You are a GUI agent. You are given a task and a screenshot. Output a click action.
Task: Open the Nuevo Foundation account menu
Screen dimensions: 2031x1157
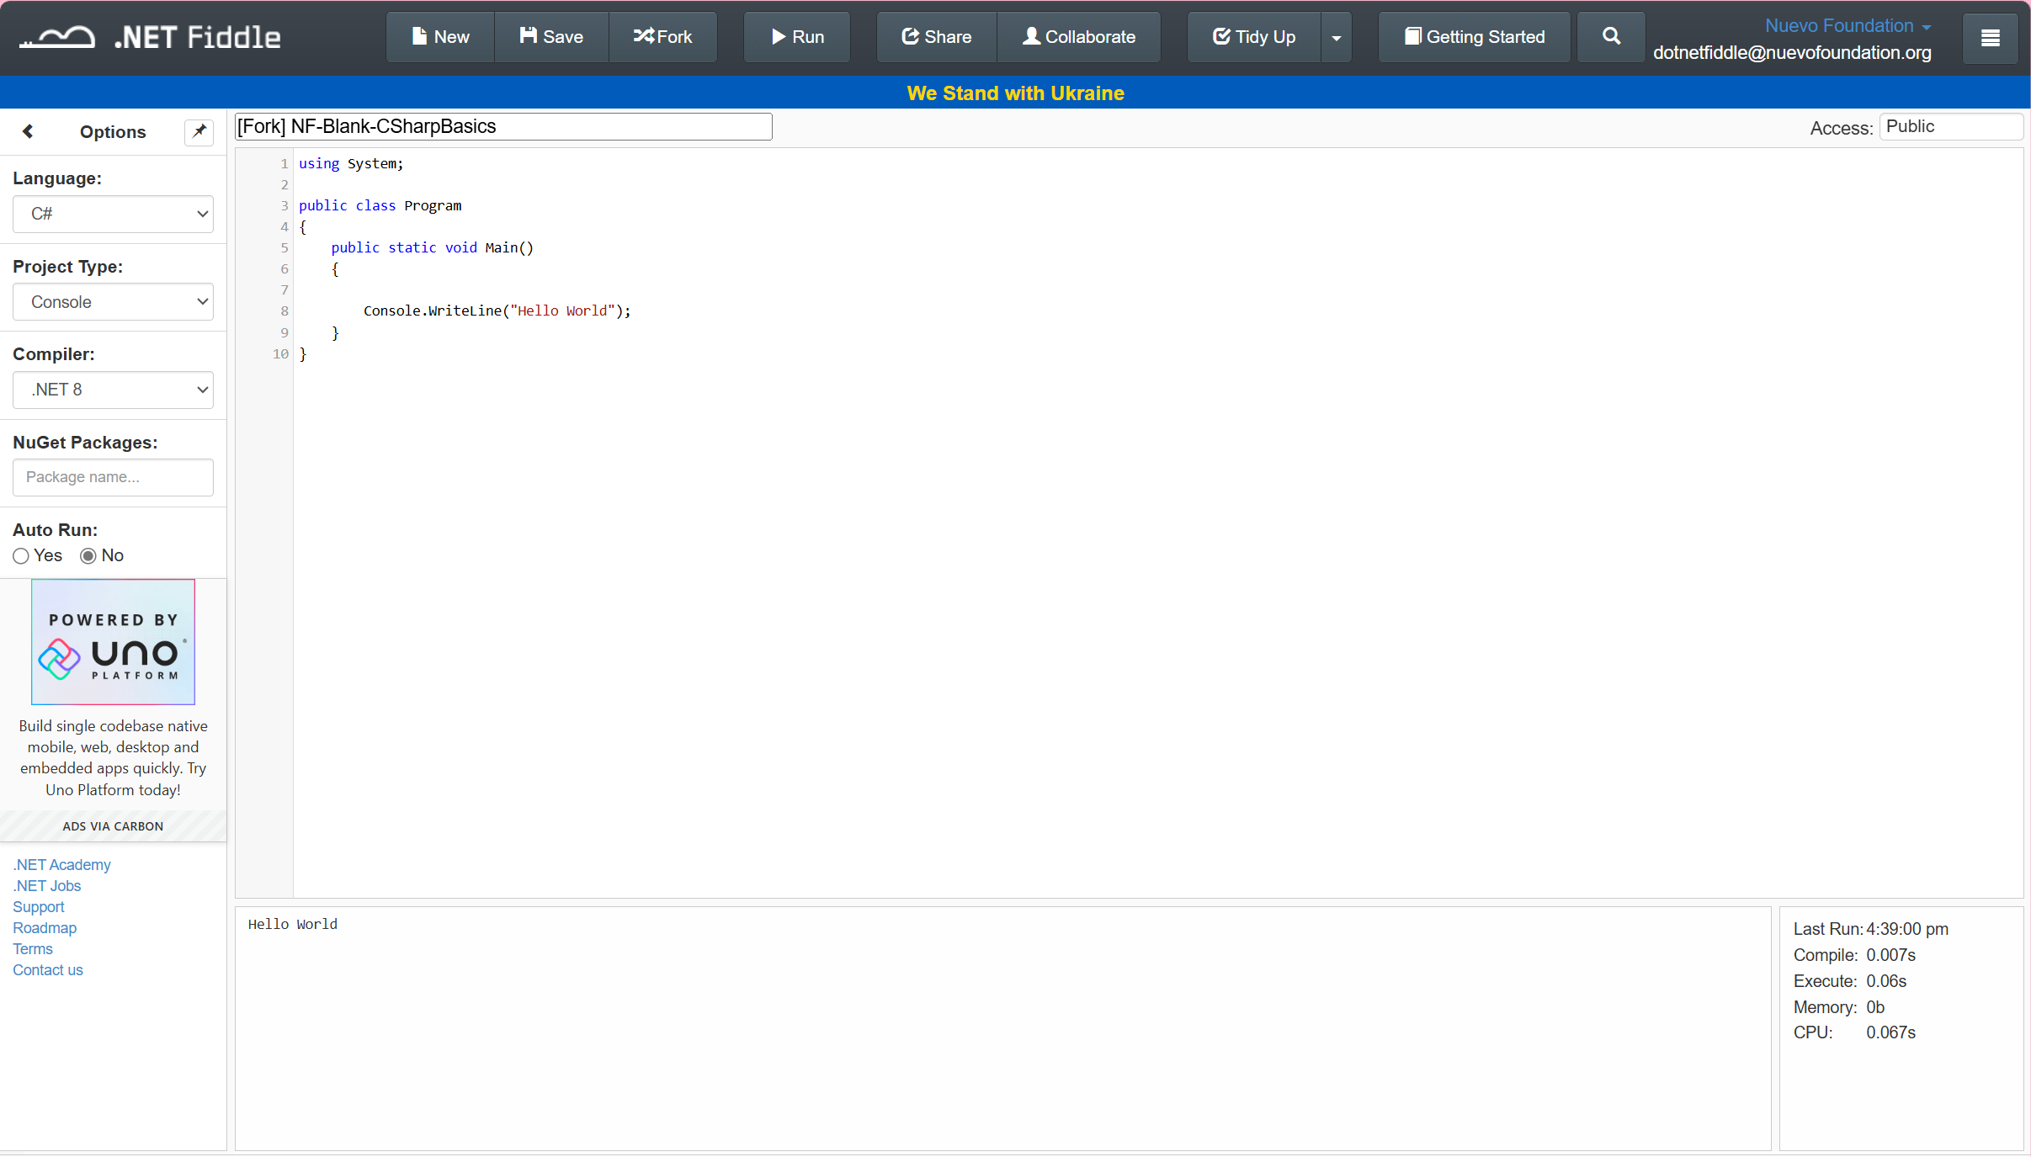pos(1846,25)
